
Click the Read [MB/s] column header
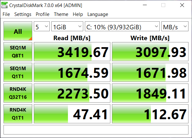coord(72,38)
